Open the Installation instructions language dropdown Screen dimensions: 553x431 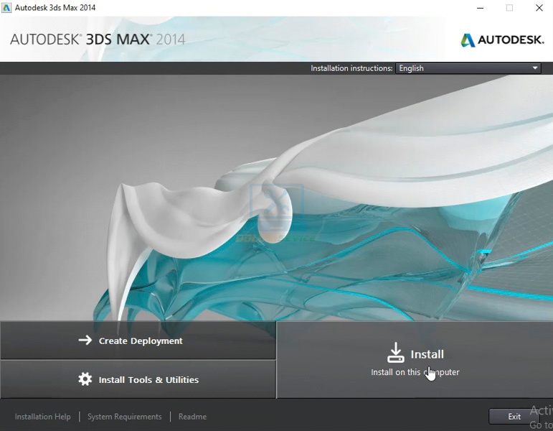(x=468, y=68)
